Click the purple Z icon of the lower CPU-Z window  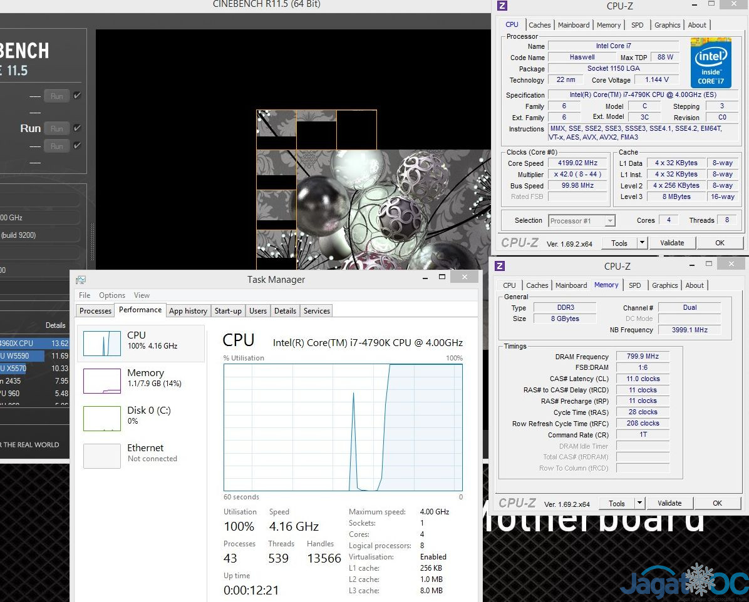click(x=500, y=266)
